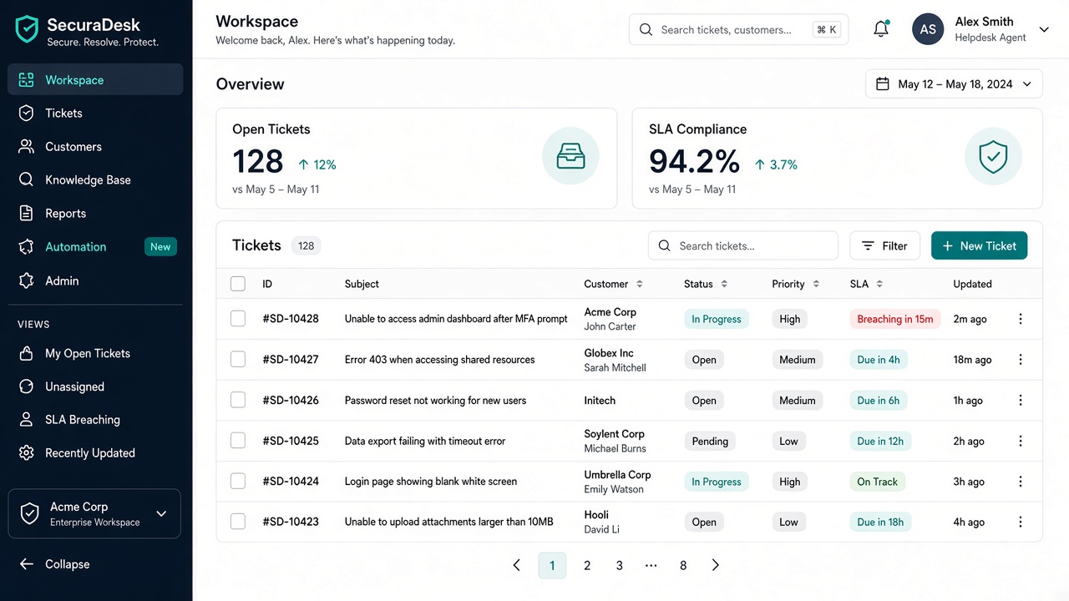This screenshot has width=1069, height=601.
Task: Toggle the select-all tickets checkbox in header
Action: [238, 284]
